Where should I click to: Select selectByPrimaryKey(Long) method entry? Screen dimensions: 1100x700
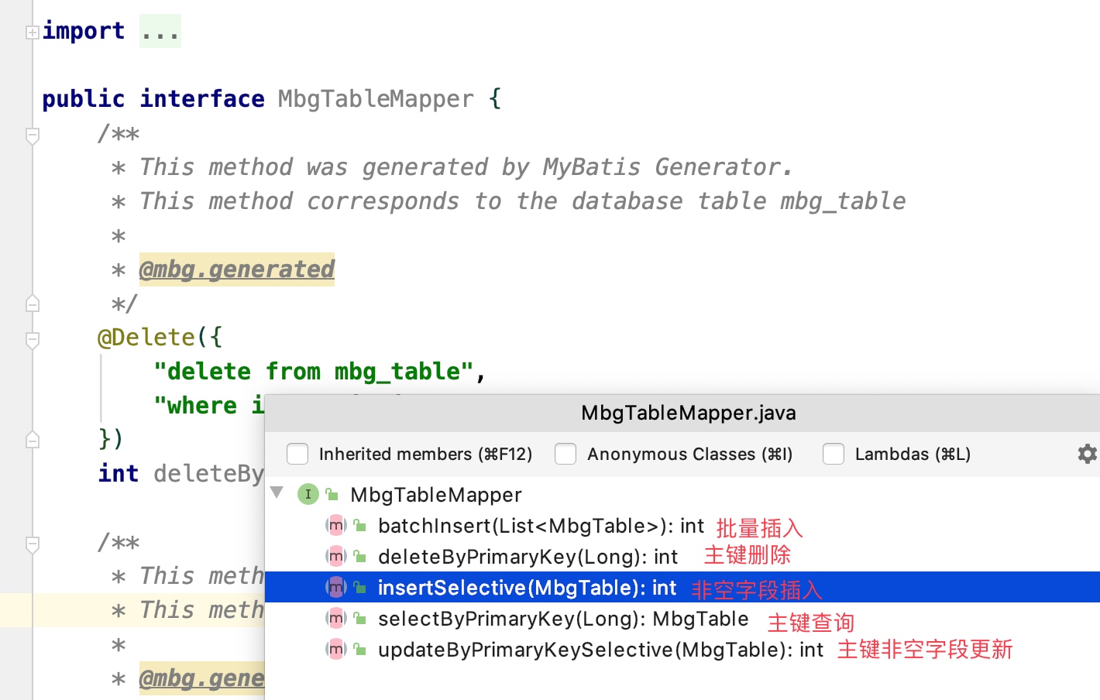pyautogui.click(x=562, y=619)
